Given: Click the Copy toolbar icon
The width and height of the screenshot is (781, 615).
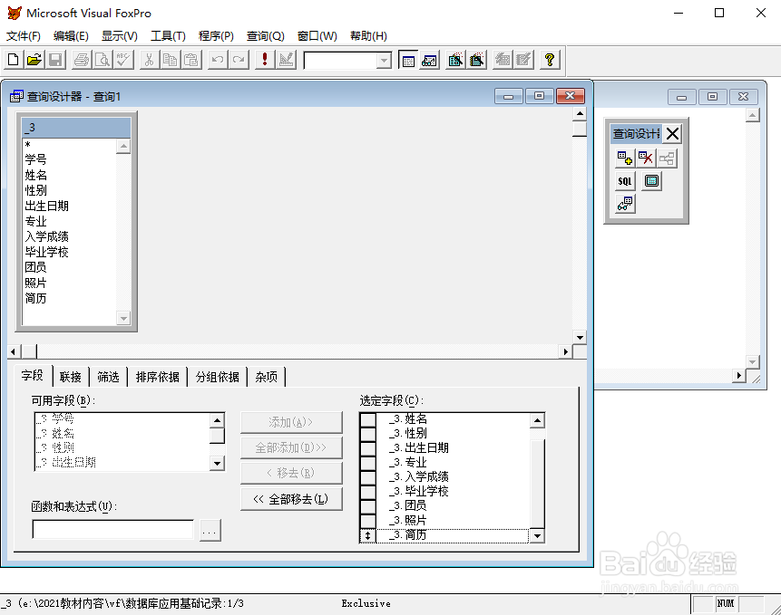Looking at the screenshot, I should click(170, 60).
